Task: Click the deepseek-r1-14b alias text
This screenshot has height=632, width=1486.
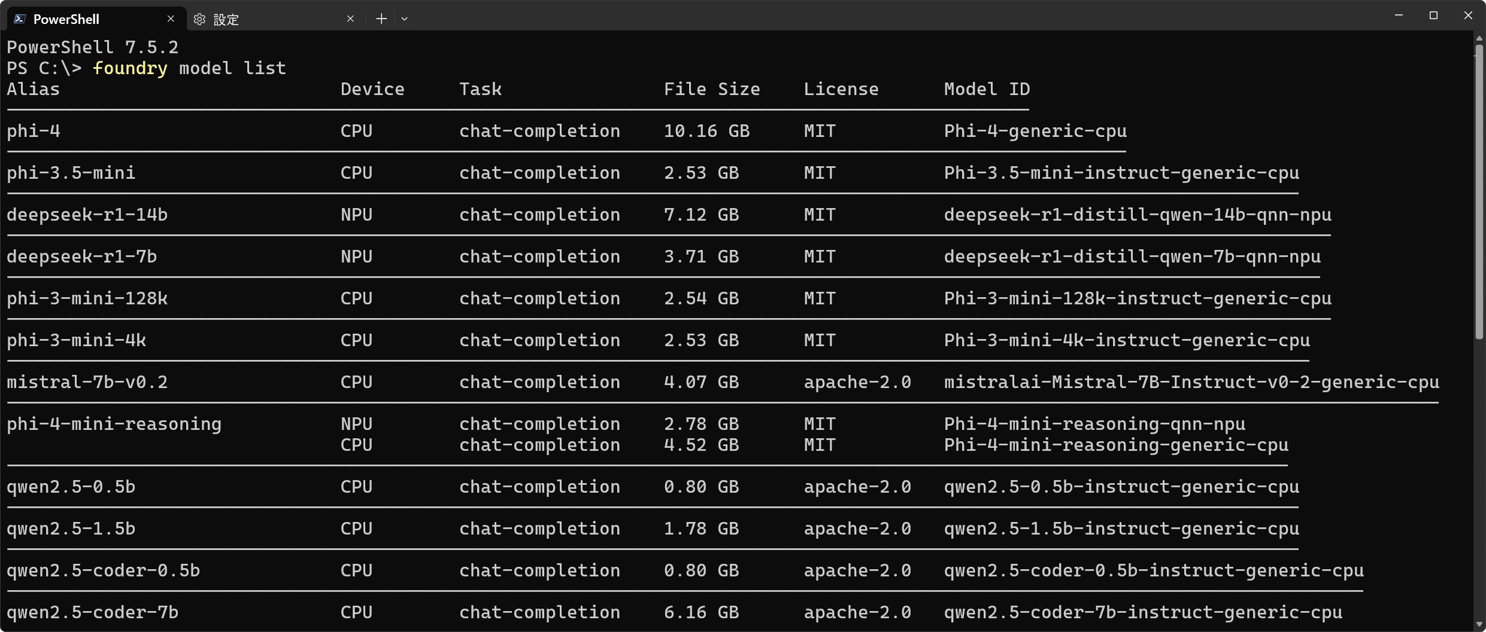Action: click(x=87, y=215)
